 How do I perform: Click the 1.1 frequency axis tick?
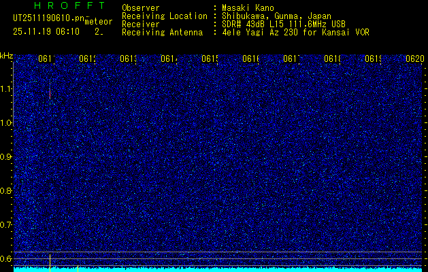click(x=6, y=88)
